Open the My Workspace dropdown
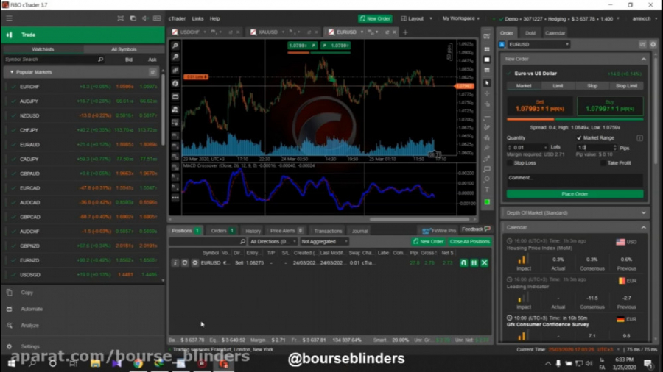 pyautogui.click(x=461, y=18)
